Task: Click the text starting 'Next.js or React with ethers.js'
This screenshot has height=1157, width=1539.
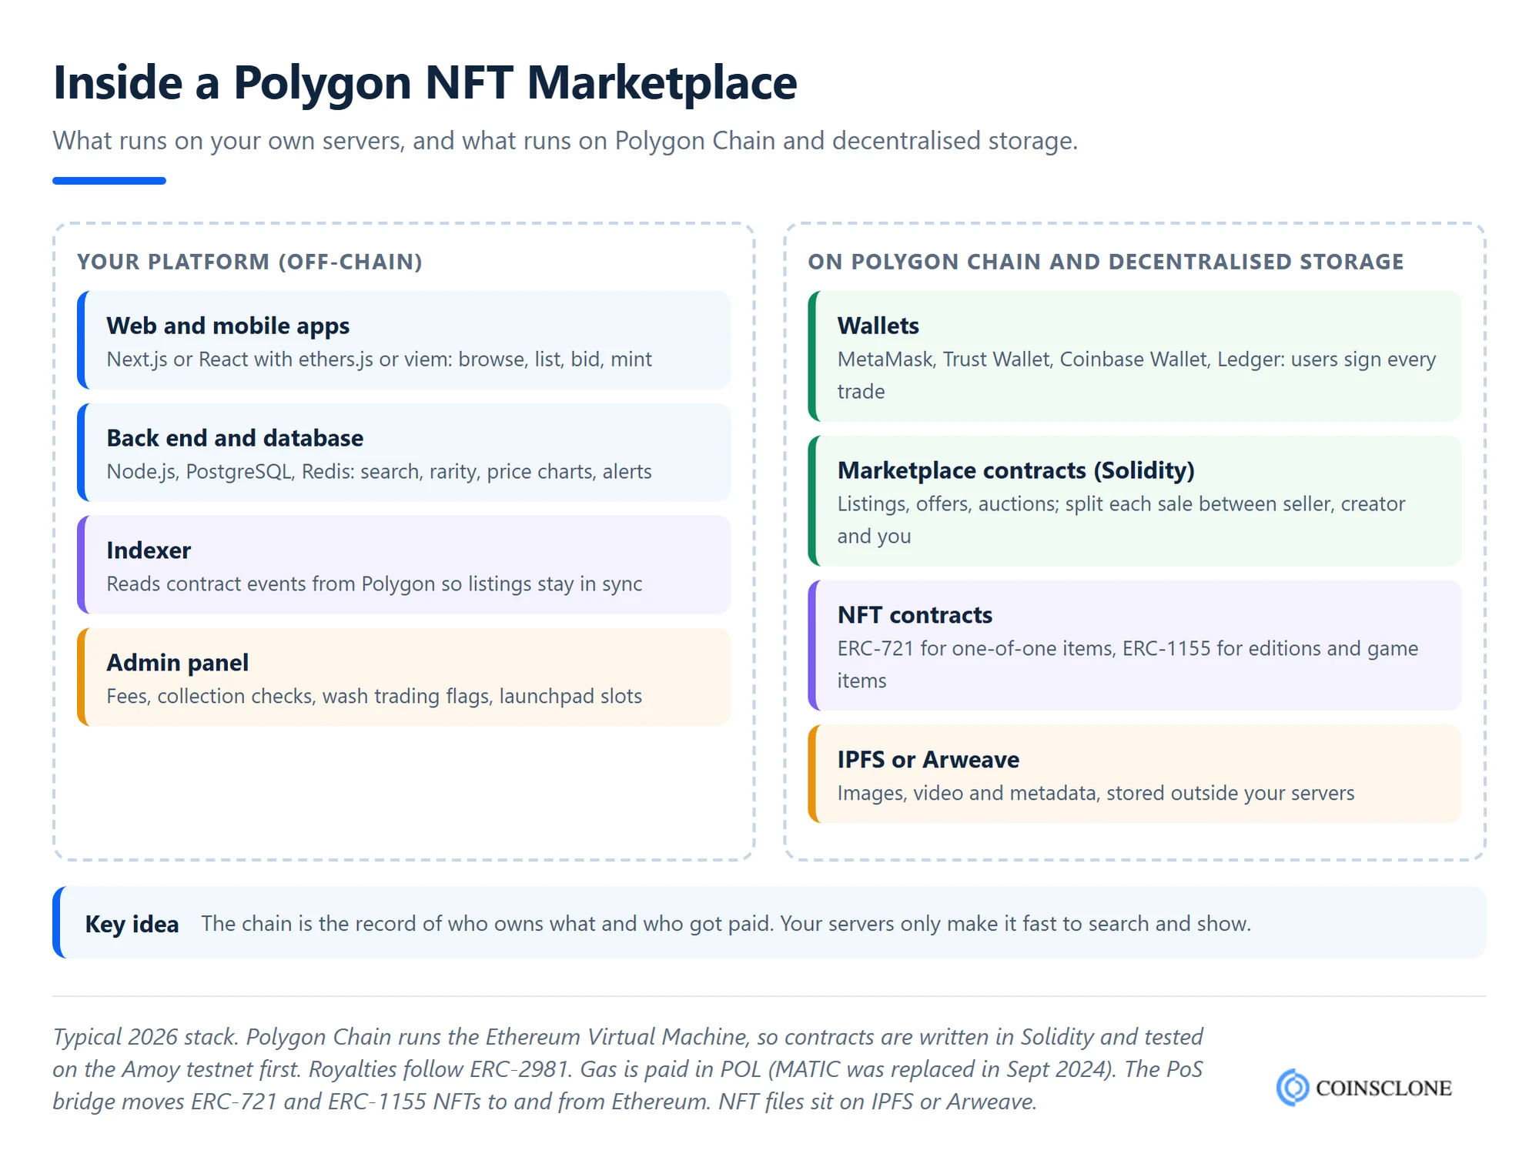Action: pos(379,359)
